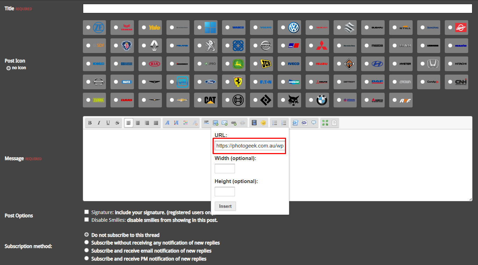Select the Iveco post icon
The height and width of the screenshot is (265, 478).
[x=283, y=64]
